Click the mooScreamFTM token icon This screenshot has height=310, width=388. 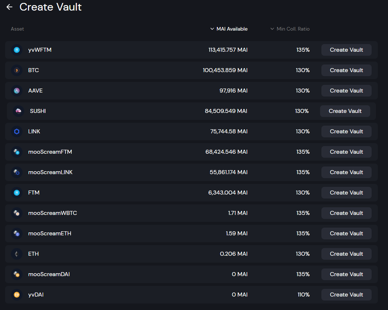point(17,152)
